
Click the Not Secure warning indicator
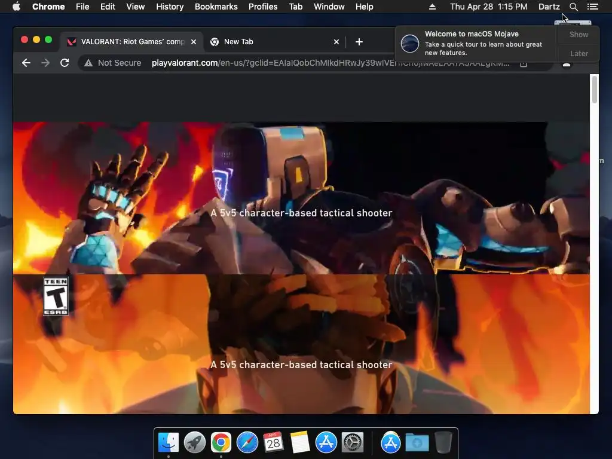(113, 63)
